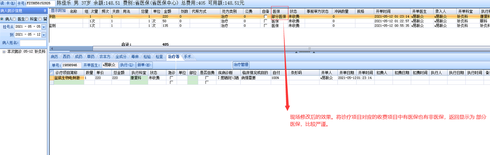Click the 病情需要 cell
Screen dimensions: 490x155
tap(255, 78)
